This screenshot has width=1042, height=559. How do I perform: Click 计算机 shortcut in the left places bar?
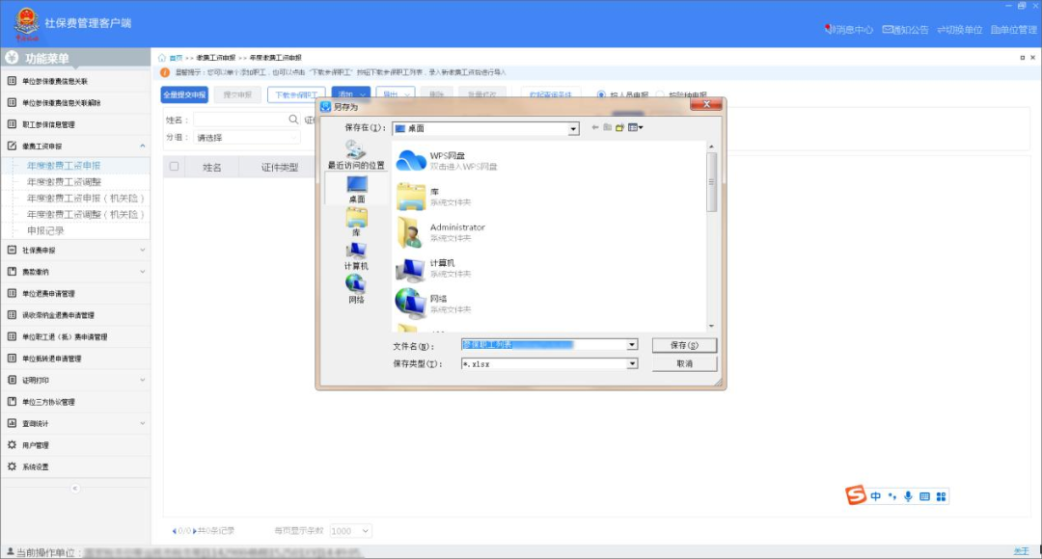(x=356, y=255)
